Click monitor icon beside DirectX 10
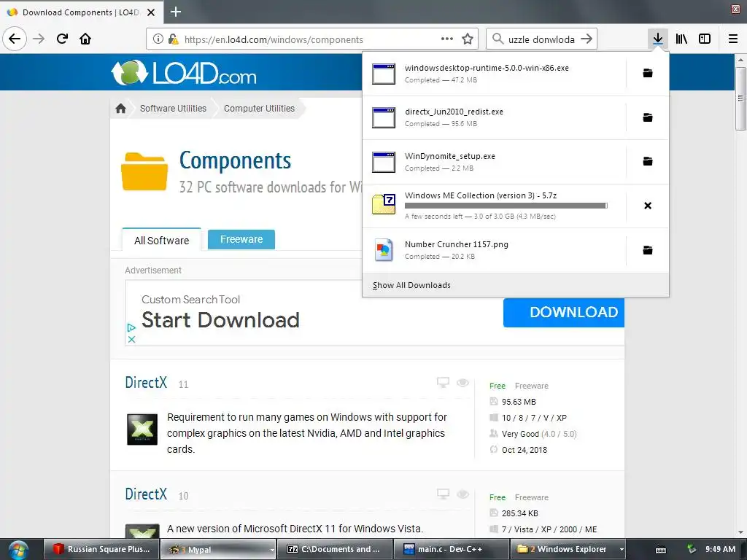 [x=443, y=494]
